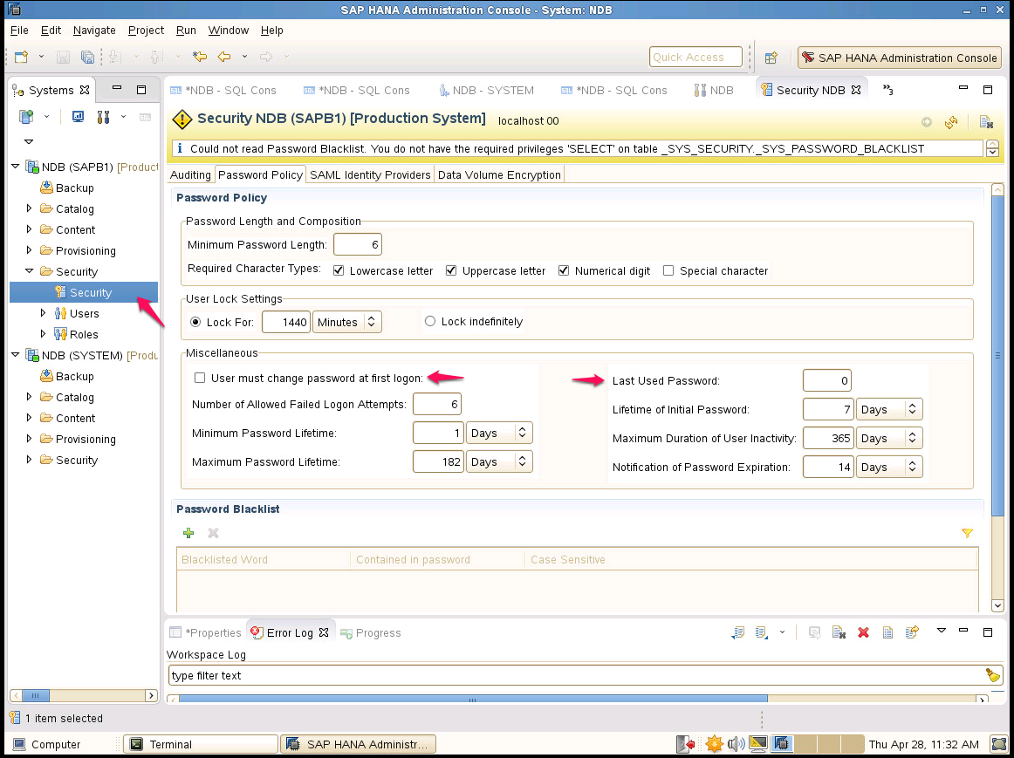Switch to the Data Volume Encryption tab
This screenshot has height=758, width=1014.
[499, 174]
